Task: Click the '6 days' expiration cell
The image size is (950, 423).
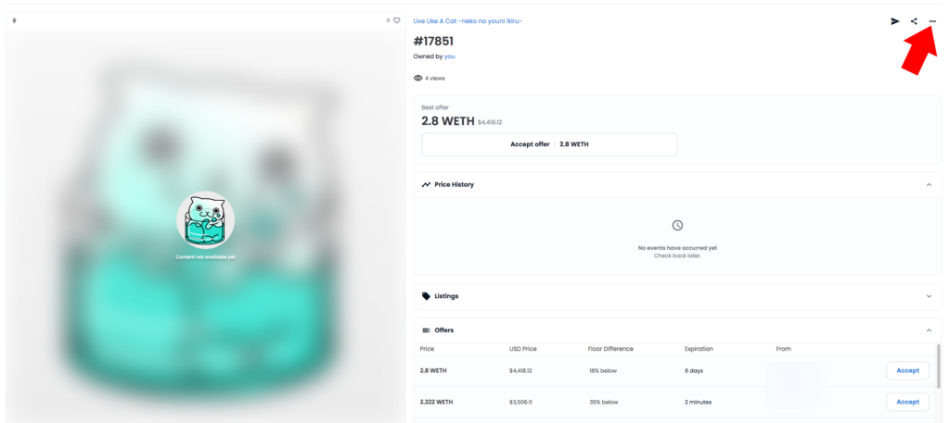Action: [x=694, y=370]
